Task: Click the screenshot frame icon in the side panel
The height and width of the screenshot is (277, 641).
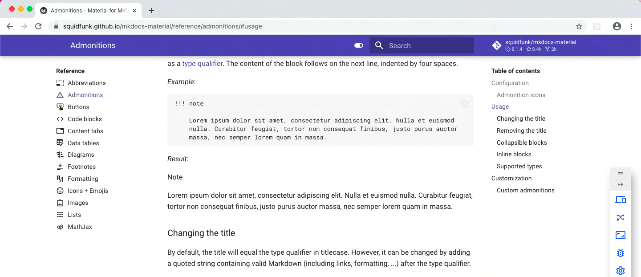Action: coord(620,235)
